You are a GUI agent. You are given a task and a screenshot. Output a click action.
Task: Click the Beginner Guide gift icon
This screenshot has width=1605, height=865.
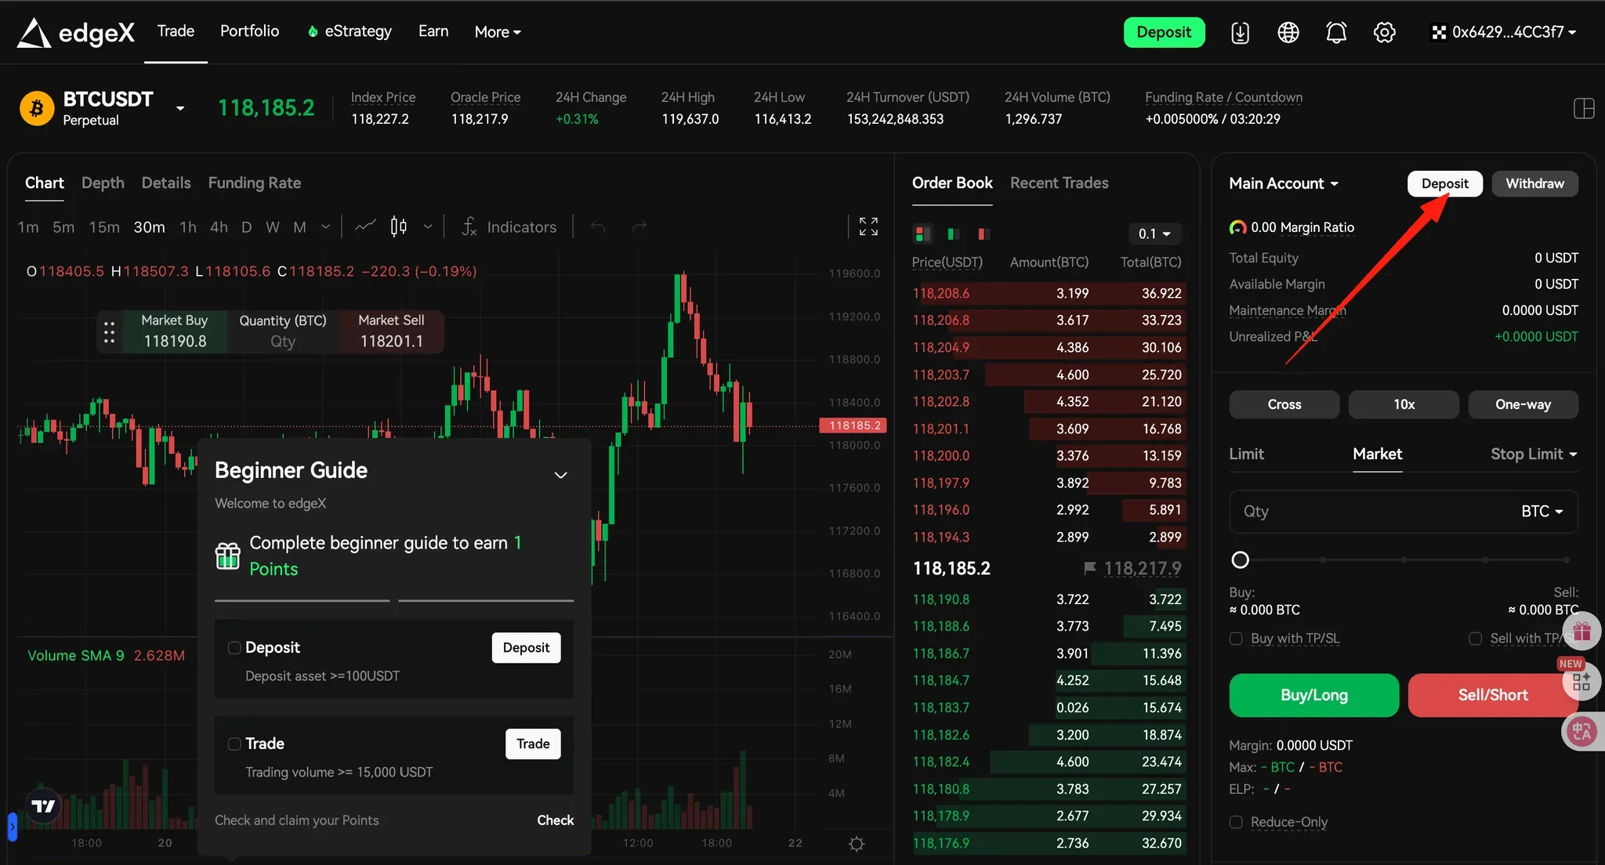227,556
